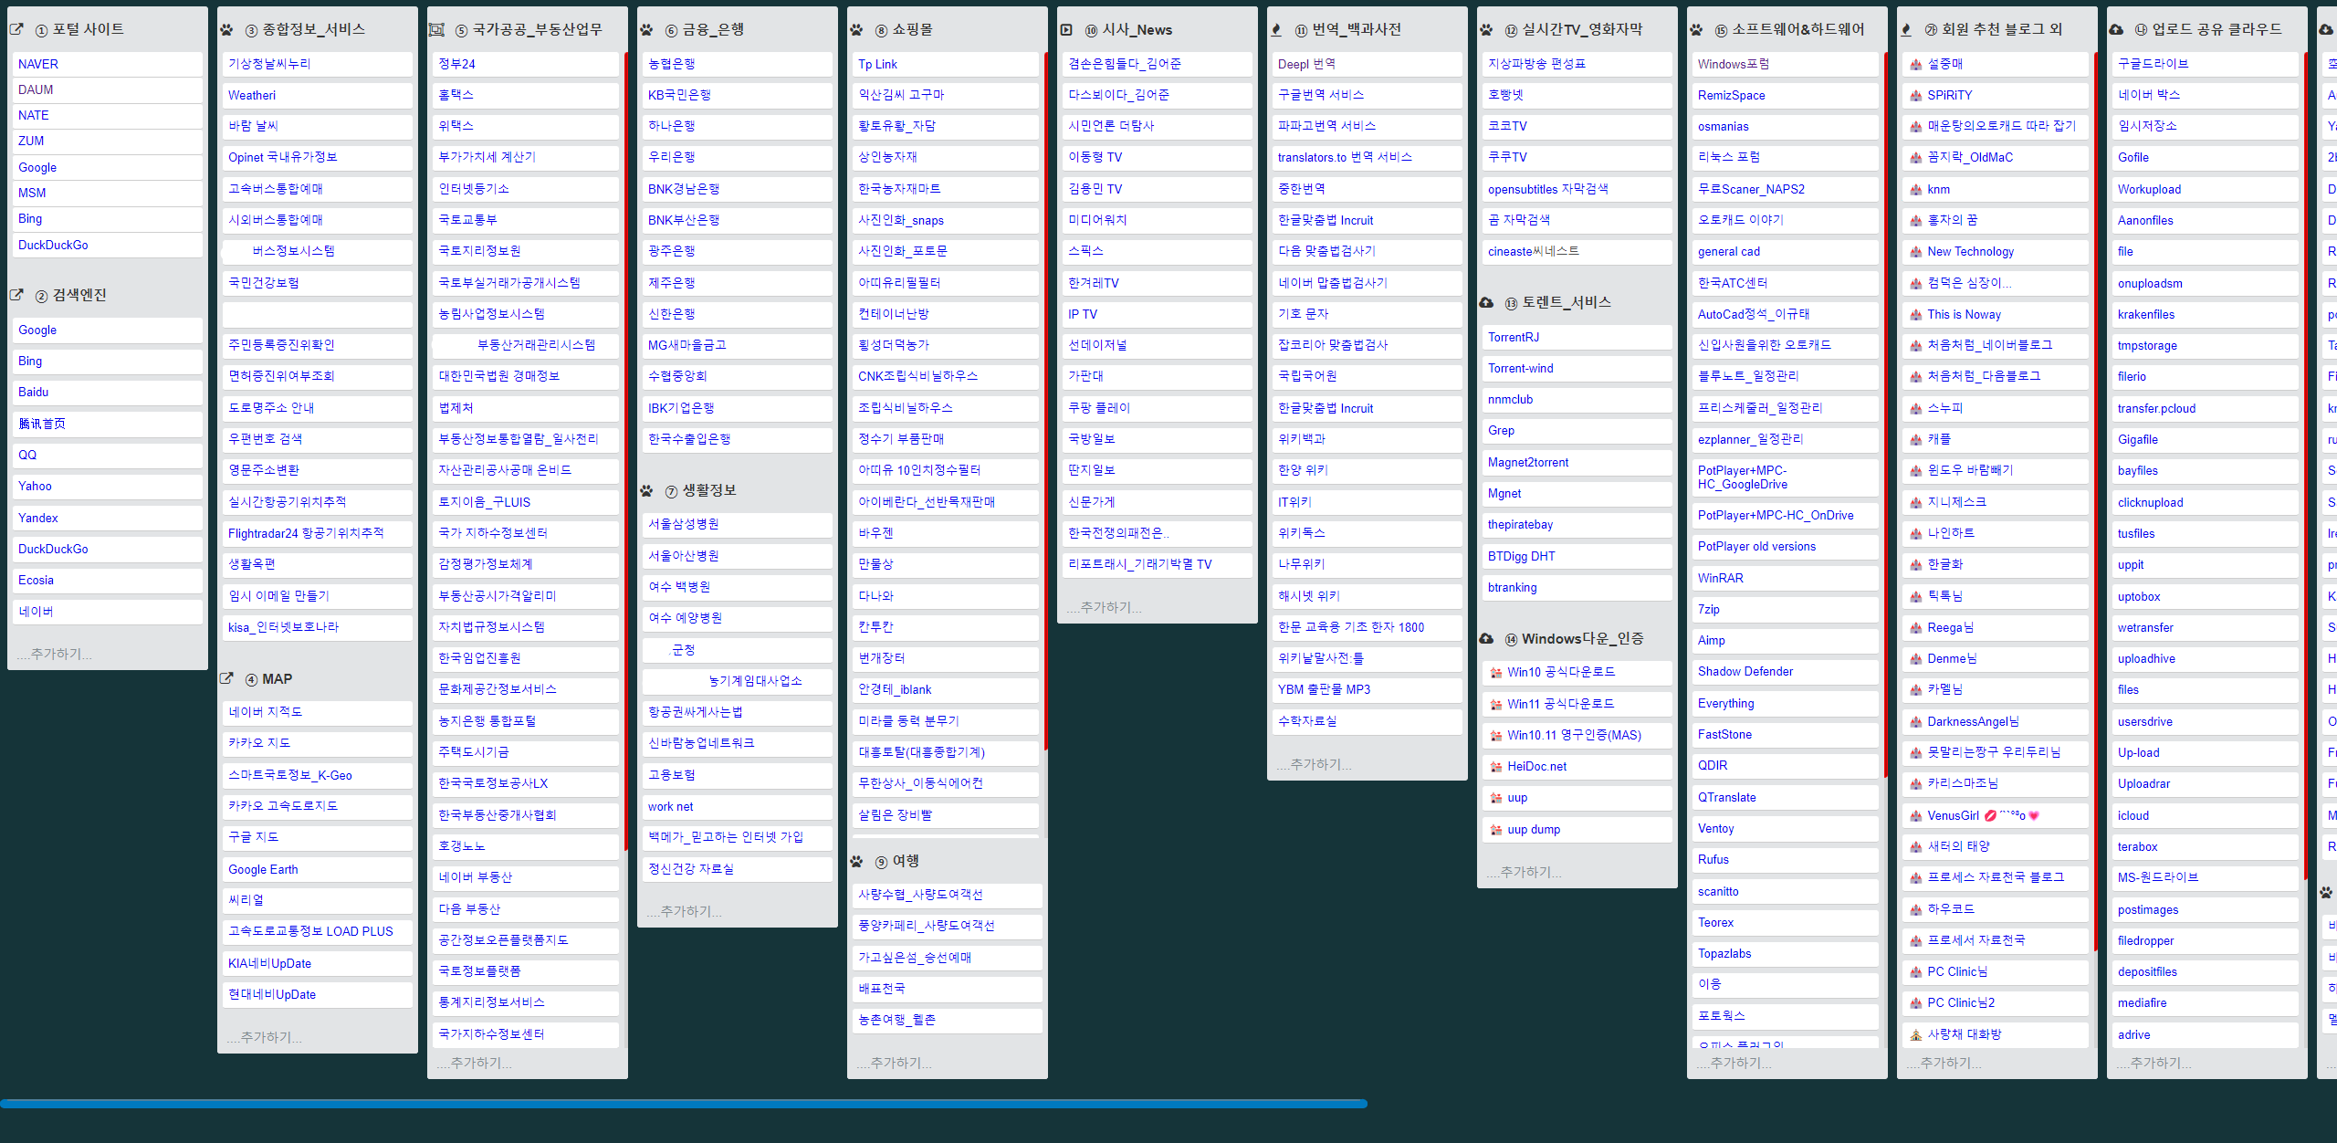The height and width of the screenshot is (1143, 2337).
Task: Click the video icon beside 시사_News
Action: pyautogui.click(x=1066, y=29)
